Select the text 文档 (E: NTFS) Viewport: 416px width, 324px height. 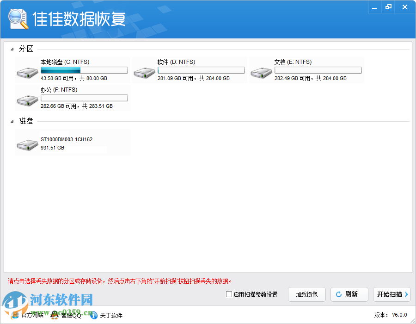coord(293,62)
